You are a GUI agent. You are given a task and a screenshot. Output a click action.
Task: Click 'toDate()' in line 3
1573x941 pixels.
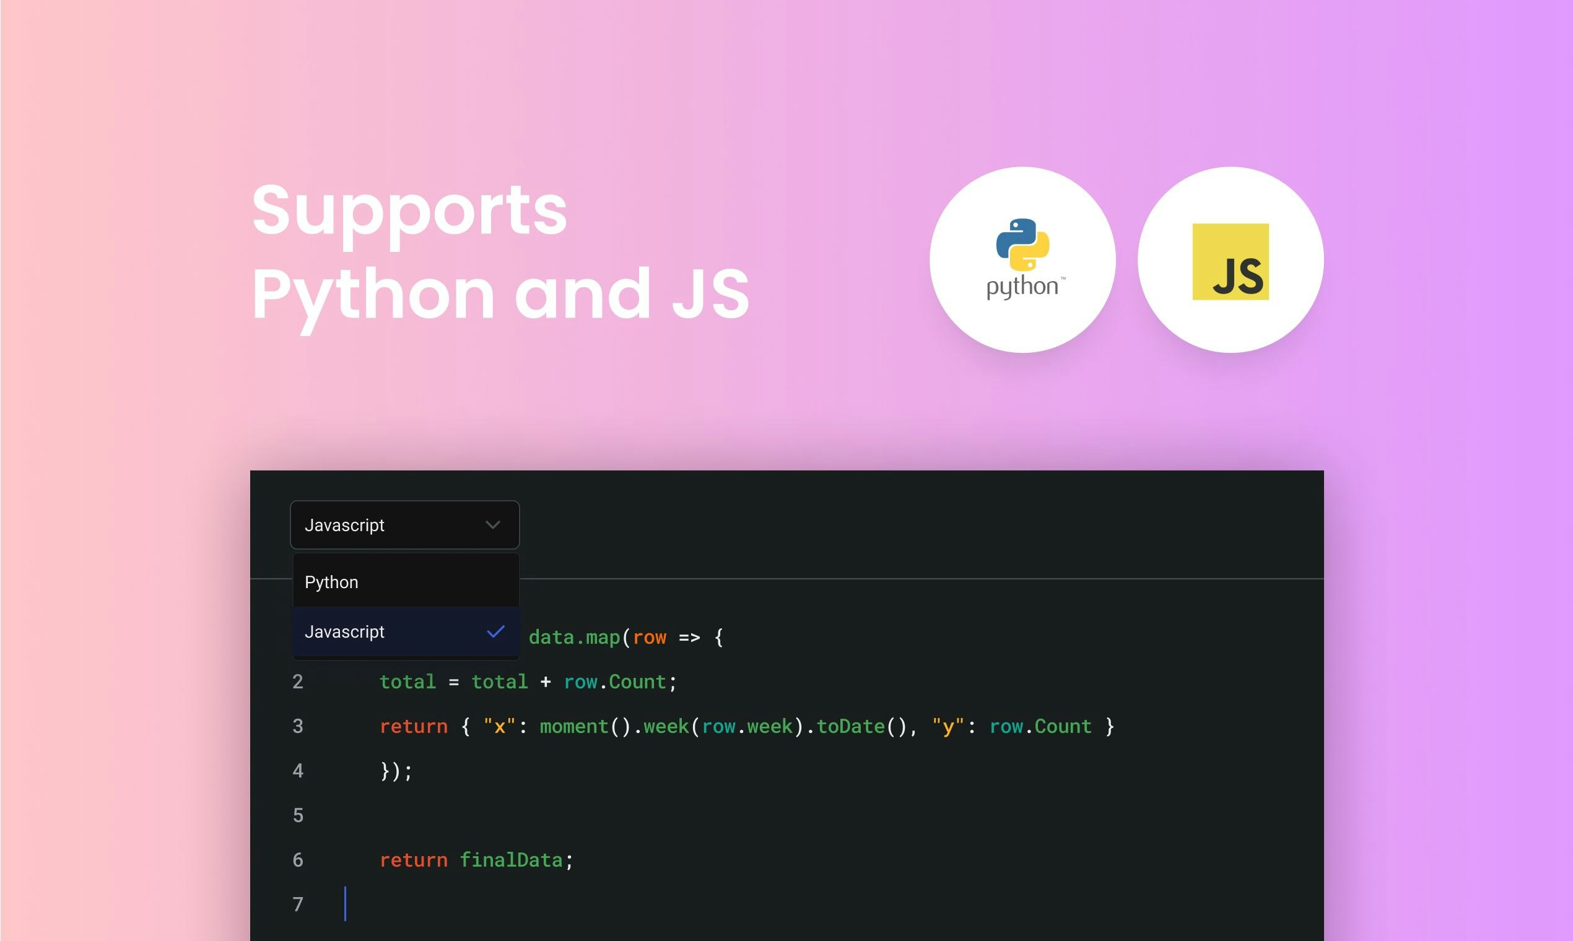point(862,726)
